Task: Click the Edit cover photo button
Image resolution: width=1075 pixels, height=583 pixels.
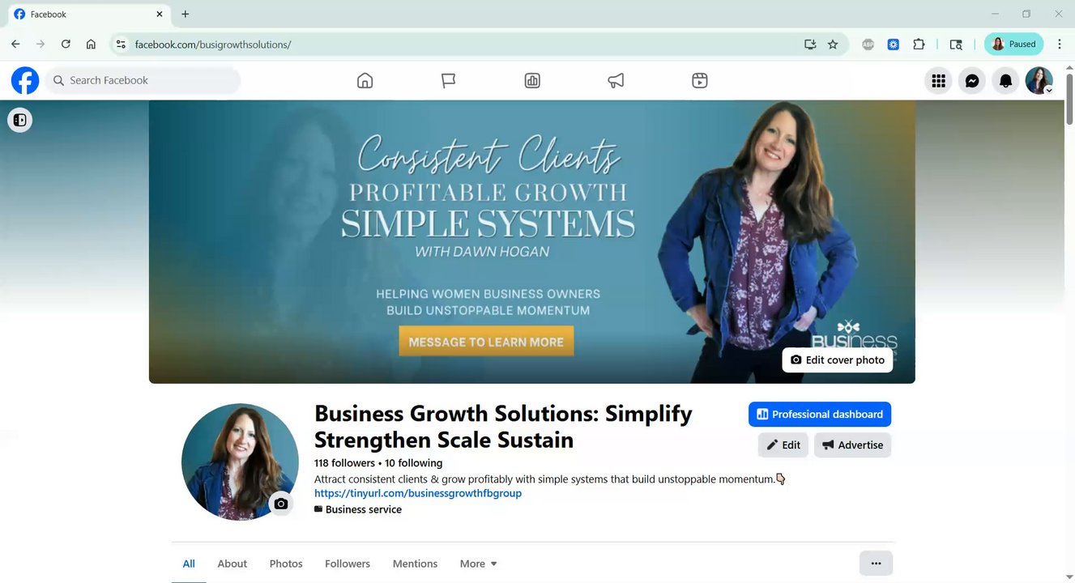Action: point(838,360)
